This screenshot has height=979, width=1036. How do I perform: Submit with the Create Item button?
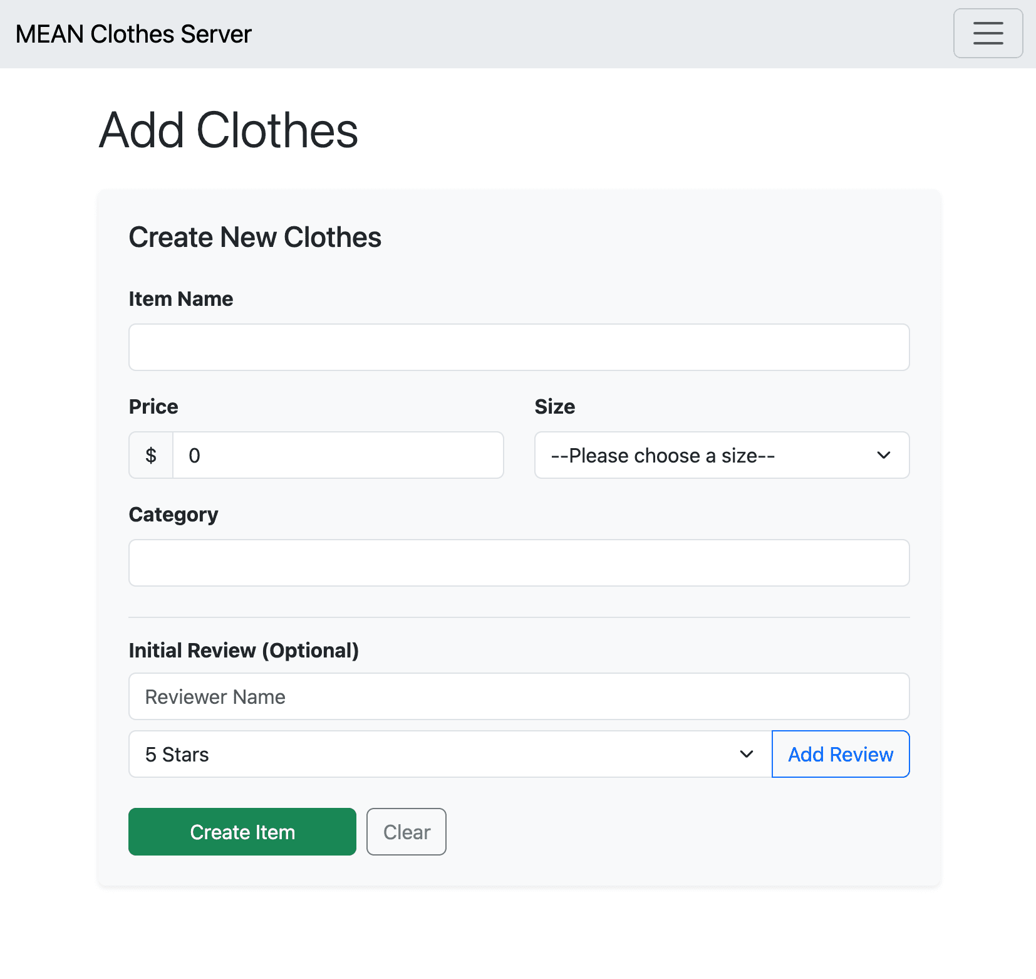pos(242,832)
